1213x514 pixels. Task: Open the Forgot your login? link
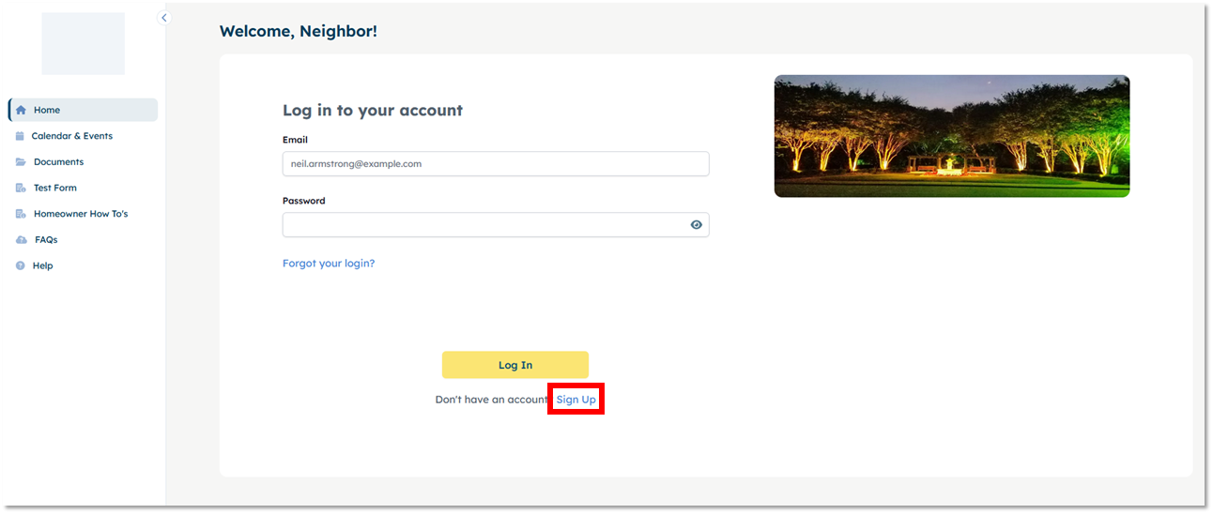click(x=329, y=264)
